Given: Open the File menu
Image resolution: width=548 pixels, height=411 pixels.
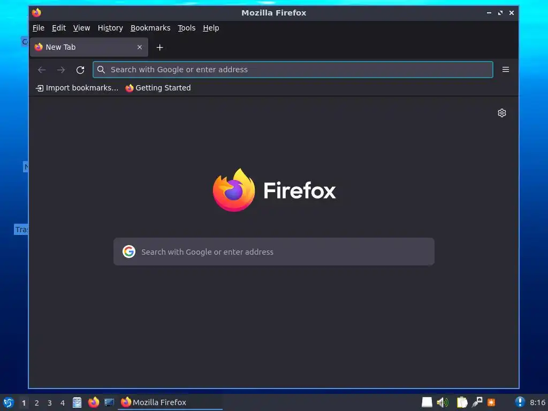Looking at the screenshot, I should 39,28.
